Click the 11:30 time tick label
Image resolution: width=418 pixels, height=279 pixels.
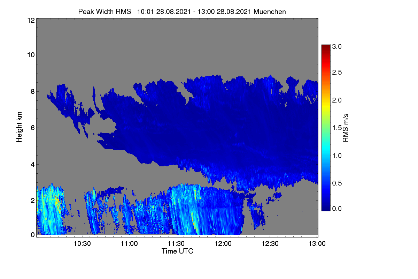pos(176,244)
